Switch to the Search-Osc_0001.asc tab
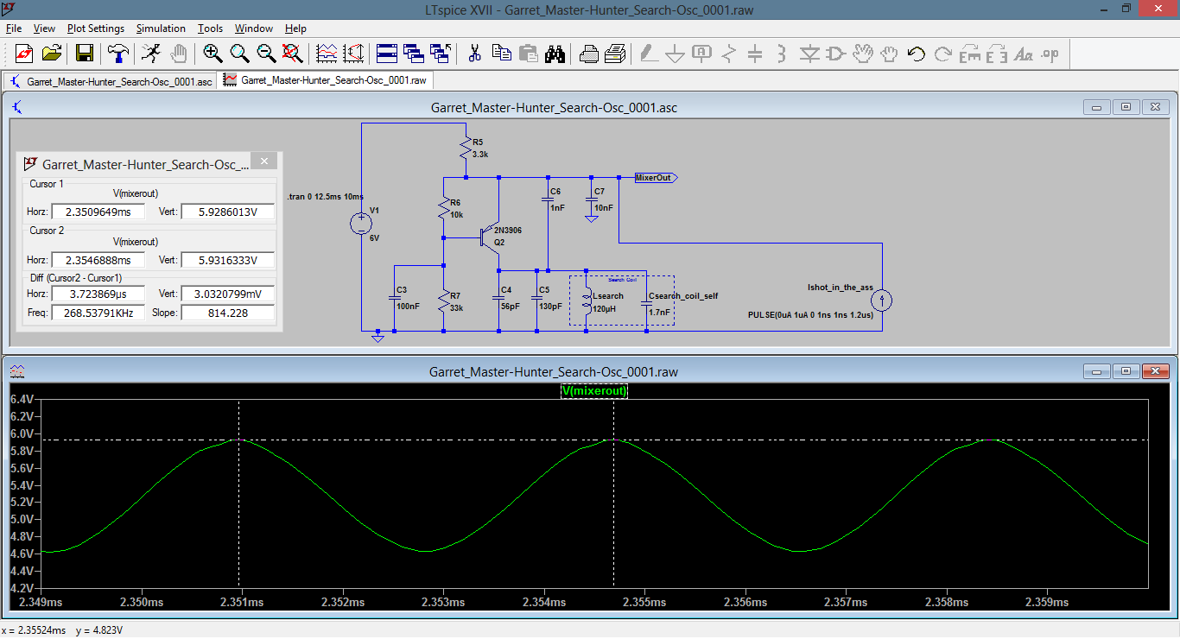Viewport: 1180px width, 639px height. (x=111, y=81)
